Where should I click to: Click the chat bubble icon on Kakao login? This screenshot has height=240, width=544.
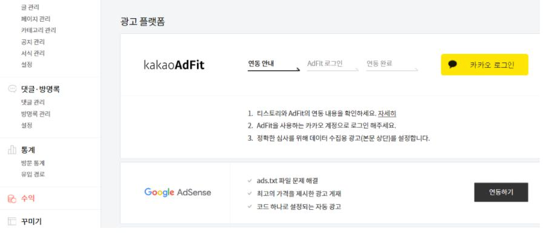tap(453, 65)
